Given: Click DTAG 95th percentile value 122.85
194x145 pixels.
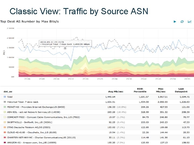Looking at the screenshot, I should [145, 127].
